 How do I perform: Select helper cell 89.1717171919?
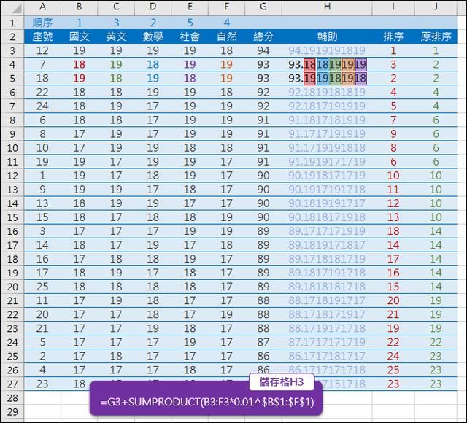click(327, 231)
